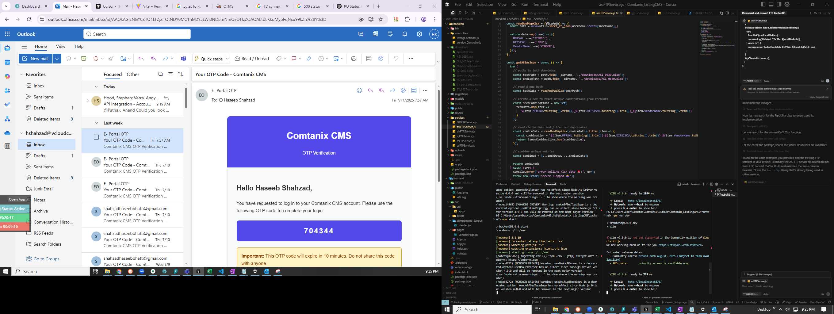Switch to the Other inbox tab
The width and height of the screenshot is (834, 314).
click(x=133, y=75)
